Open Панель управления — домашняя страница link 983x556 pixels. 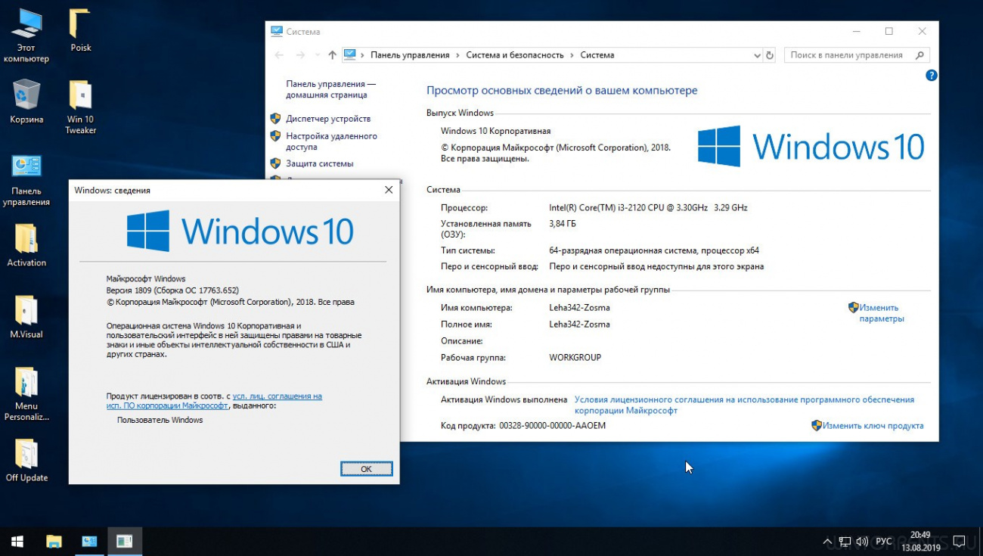[330, 89]
